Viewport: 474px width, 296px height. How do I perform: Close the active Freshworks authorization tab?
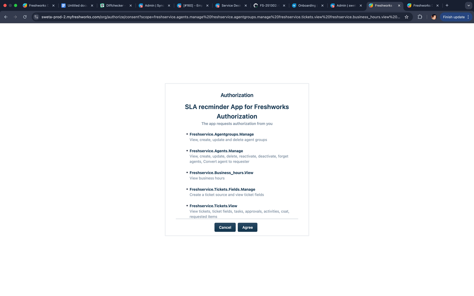[399, 6]
